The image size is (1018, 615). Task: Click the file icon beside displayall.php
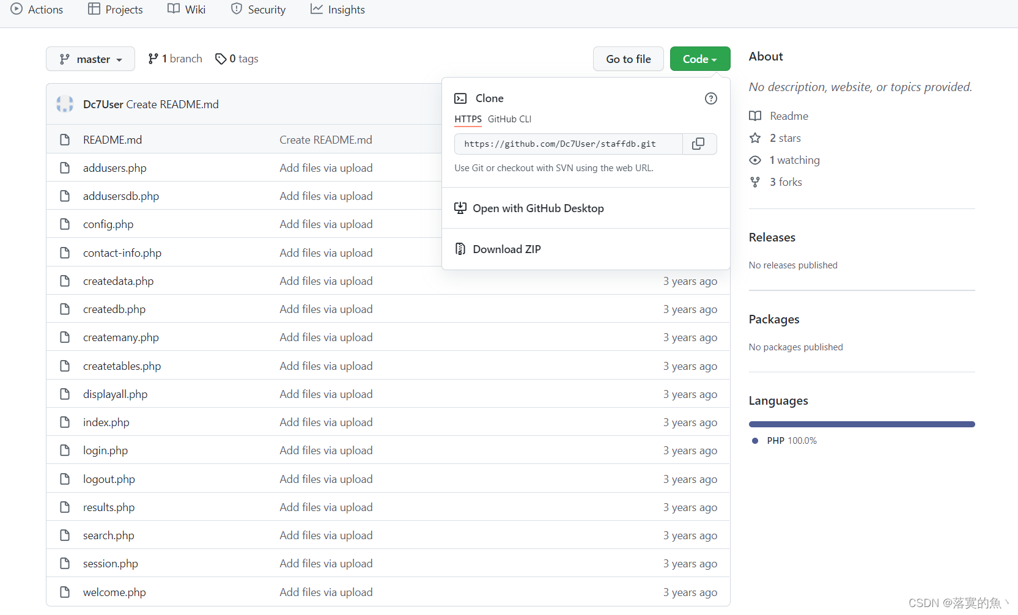click(x=65, y=394)
